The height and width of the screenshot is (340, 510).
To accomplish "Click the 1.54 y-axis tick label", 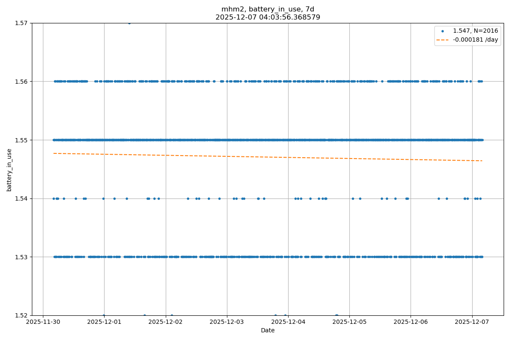I will point(21,198).
